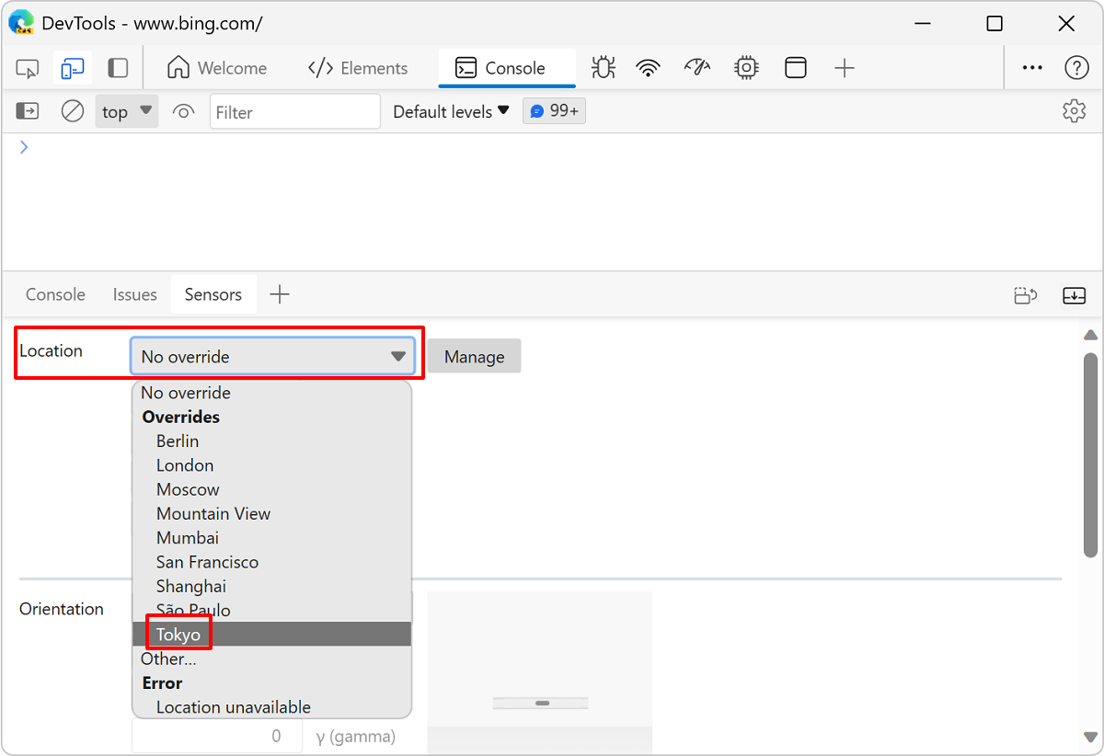The image size is (1104, 756).
Task: Open the Default levels dropdown
Action: [451, 111]
